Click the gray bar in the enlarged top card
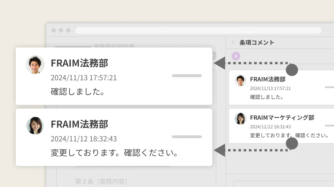Viewport: 334px width, 187px height. click(187, 76)
